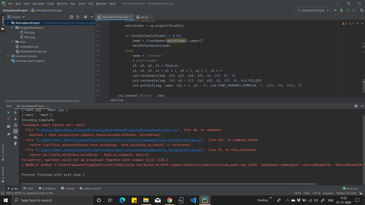
Task: Toggle scroll to end in Run console
Action: [15, 131]
